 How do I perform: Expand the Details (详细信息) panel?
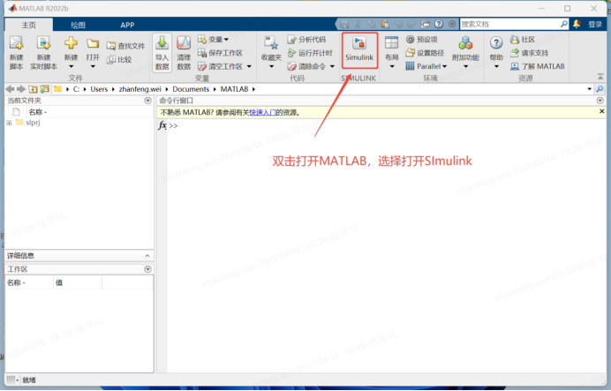click(x=147, y=256)
